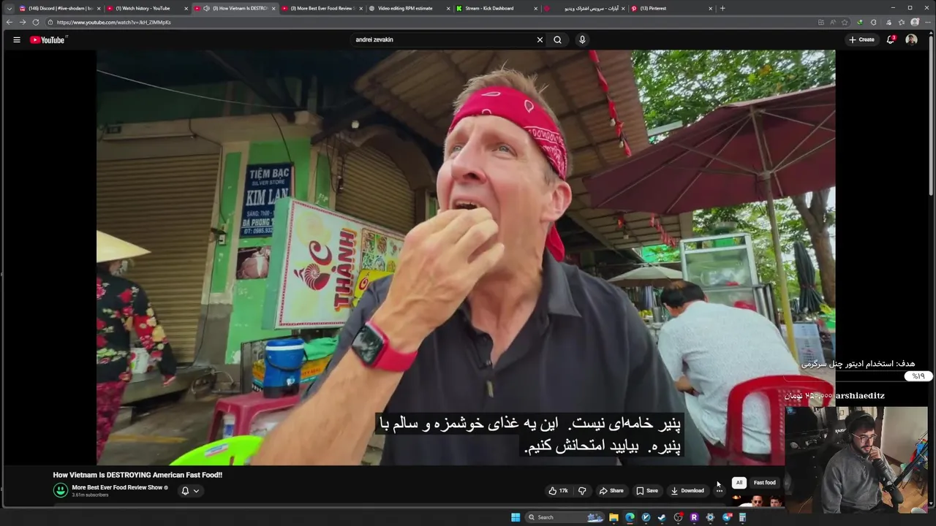The height and width of the screenshot is (526, 936).
Task: Download the video
Action: point(687,491)
